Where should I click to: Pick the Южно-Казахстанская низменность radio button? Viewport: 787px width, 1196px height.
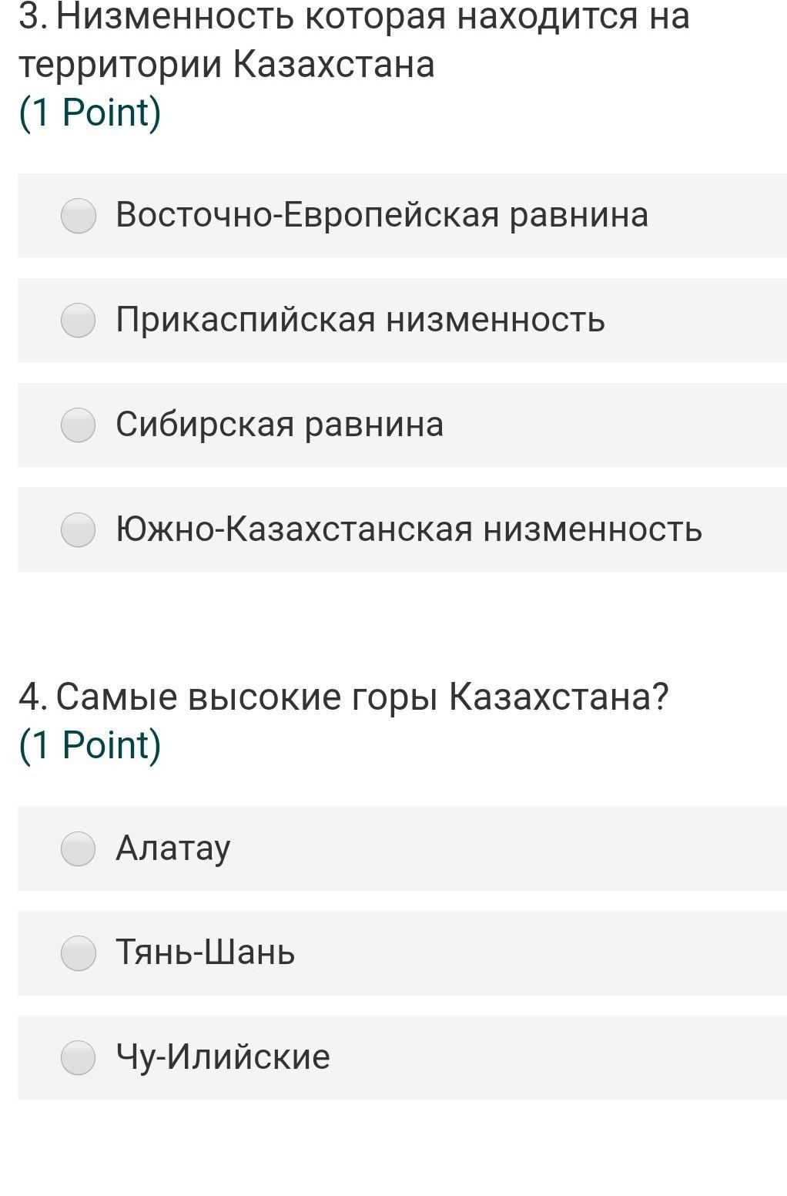78,530
